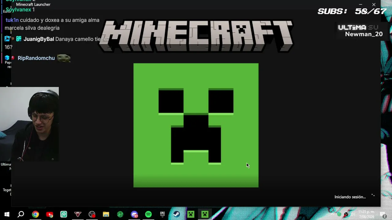Open the Windows Start menu
The image size is (392, 220).
coord(7,214)
